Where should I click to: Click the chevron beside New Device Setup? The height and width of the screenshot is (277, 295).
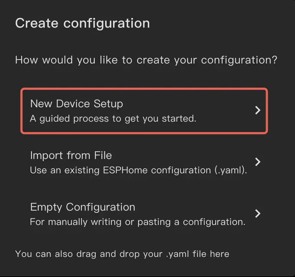pyautogui.click(x=257, y=110)
